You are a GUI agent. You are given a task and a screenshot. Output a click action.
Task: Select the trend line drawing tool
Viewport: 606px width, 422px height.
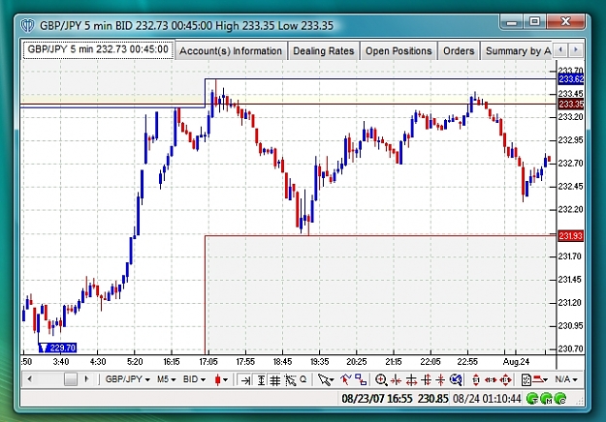(x=346, y=380)
